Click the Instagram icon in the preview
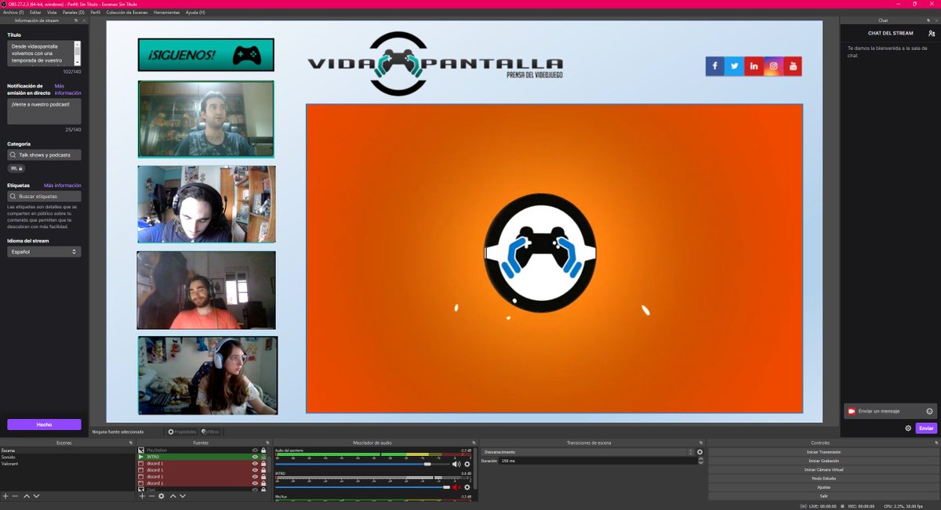The height and width of the screenshot is (510, 941). (773, 66)
